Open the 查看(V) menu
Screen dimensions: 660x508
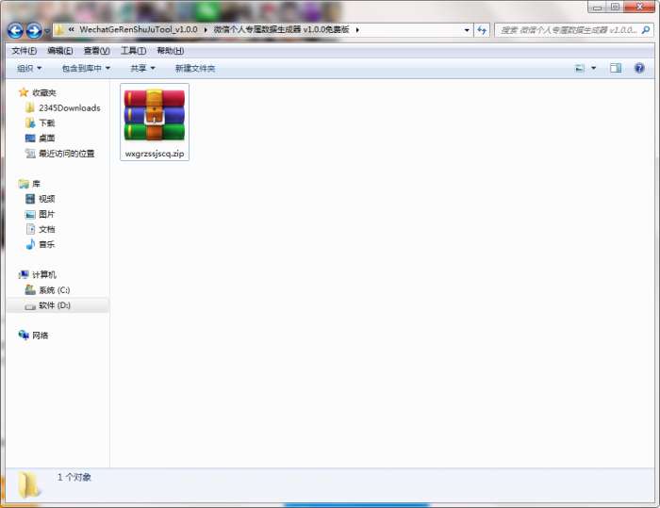tap(97, 51)
